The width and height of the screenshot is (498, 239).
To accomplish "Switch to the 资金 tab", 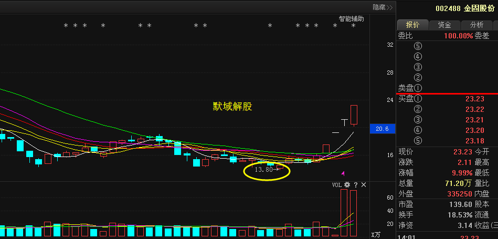I will tap(444, 25).
